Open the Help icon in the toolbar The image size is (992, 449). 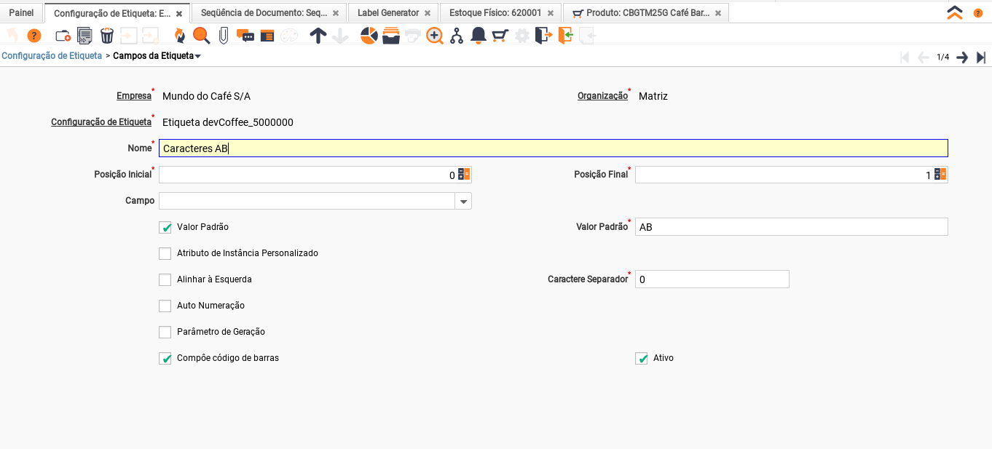(34, 36)
